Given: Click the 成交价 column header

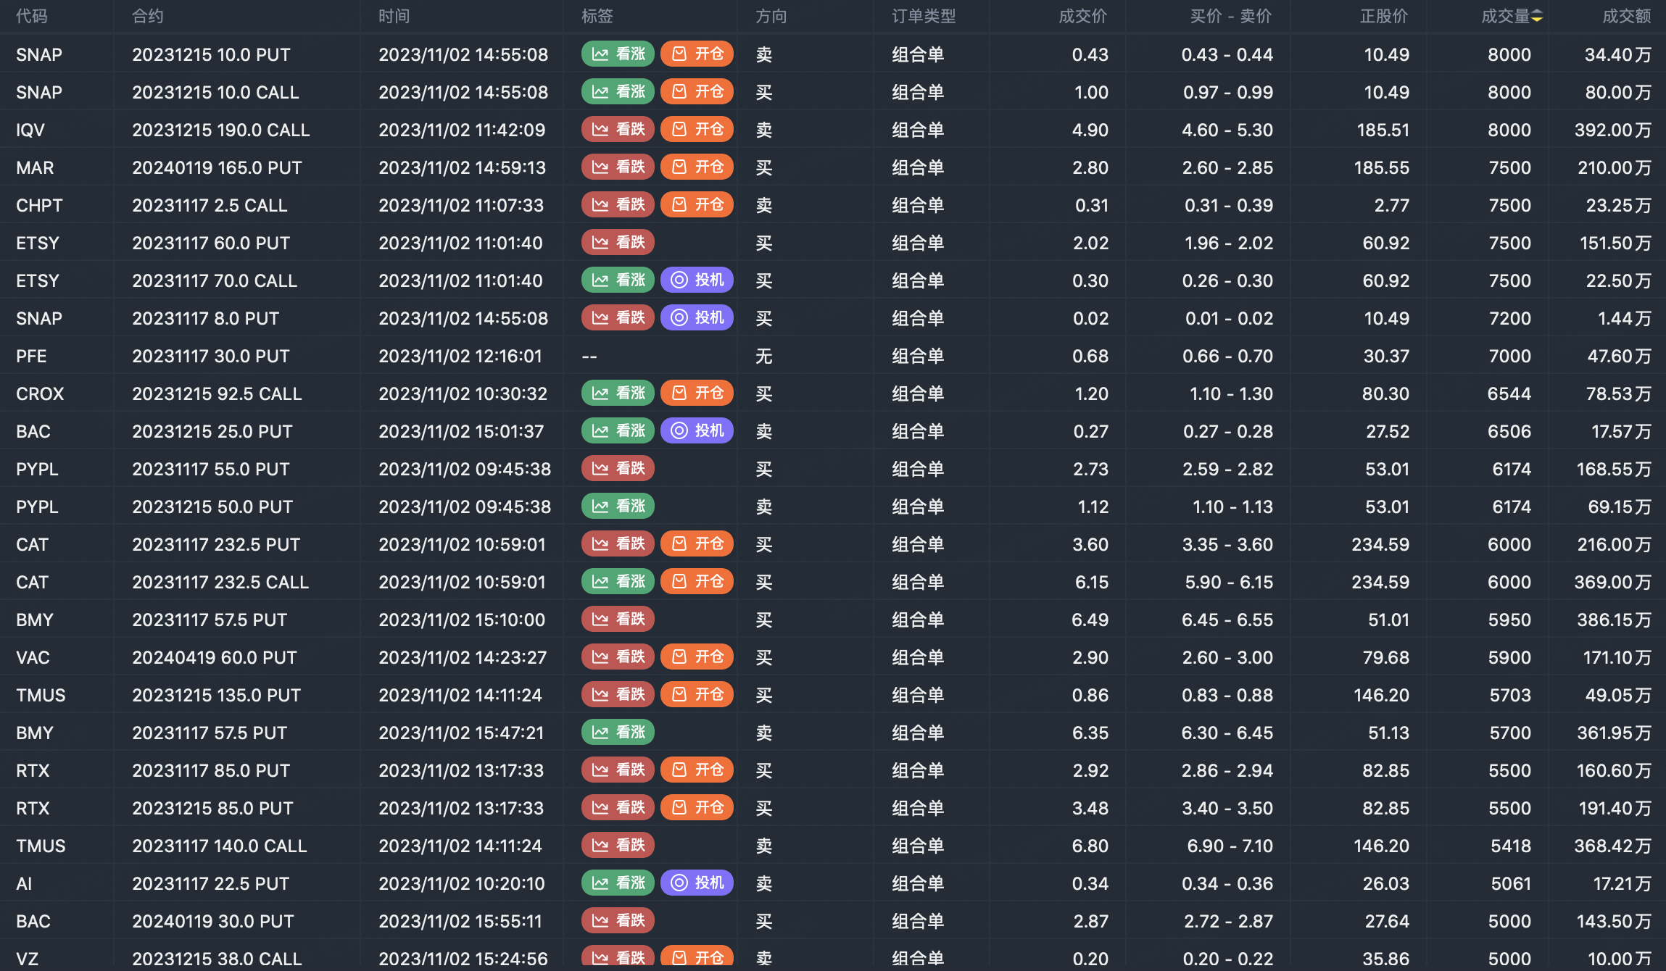Looking at the screenshot, I should click(1083, 17).
